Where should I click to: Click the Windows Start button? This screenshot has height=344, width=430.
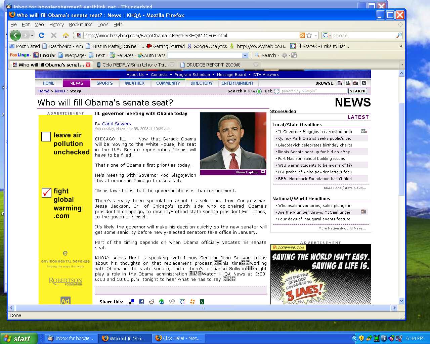coord(19,339)
